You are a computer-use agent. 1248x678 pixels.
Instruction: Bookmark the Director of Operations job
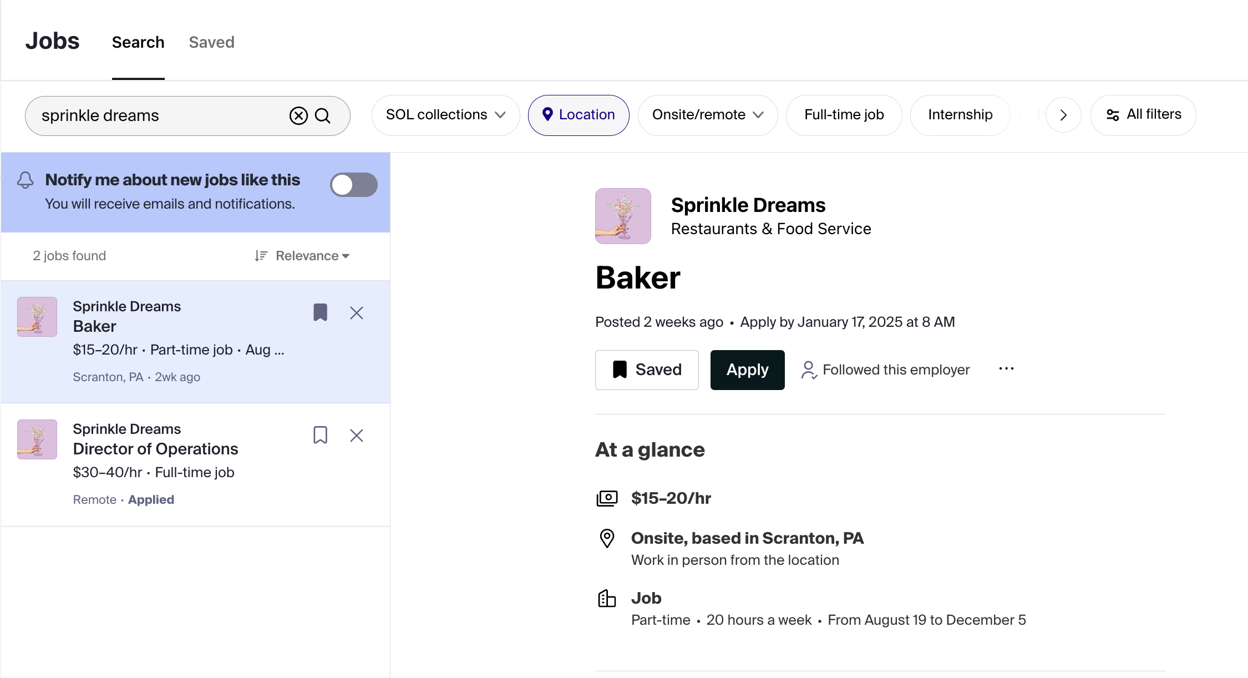point(320,435)
